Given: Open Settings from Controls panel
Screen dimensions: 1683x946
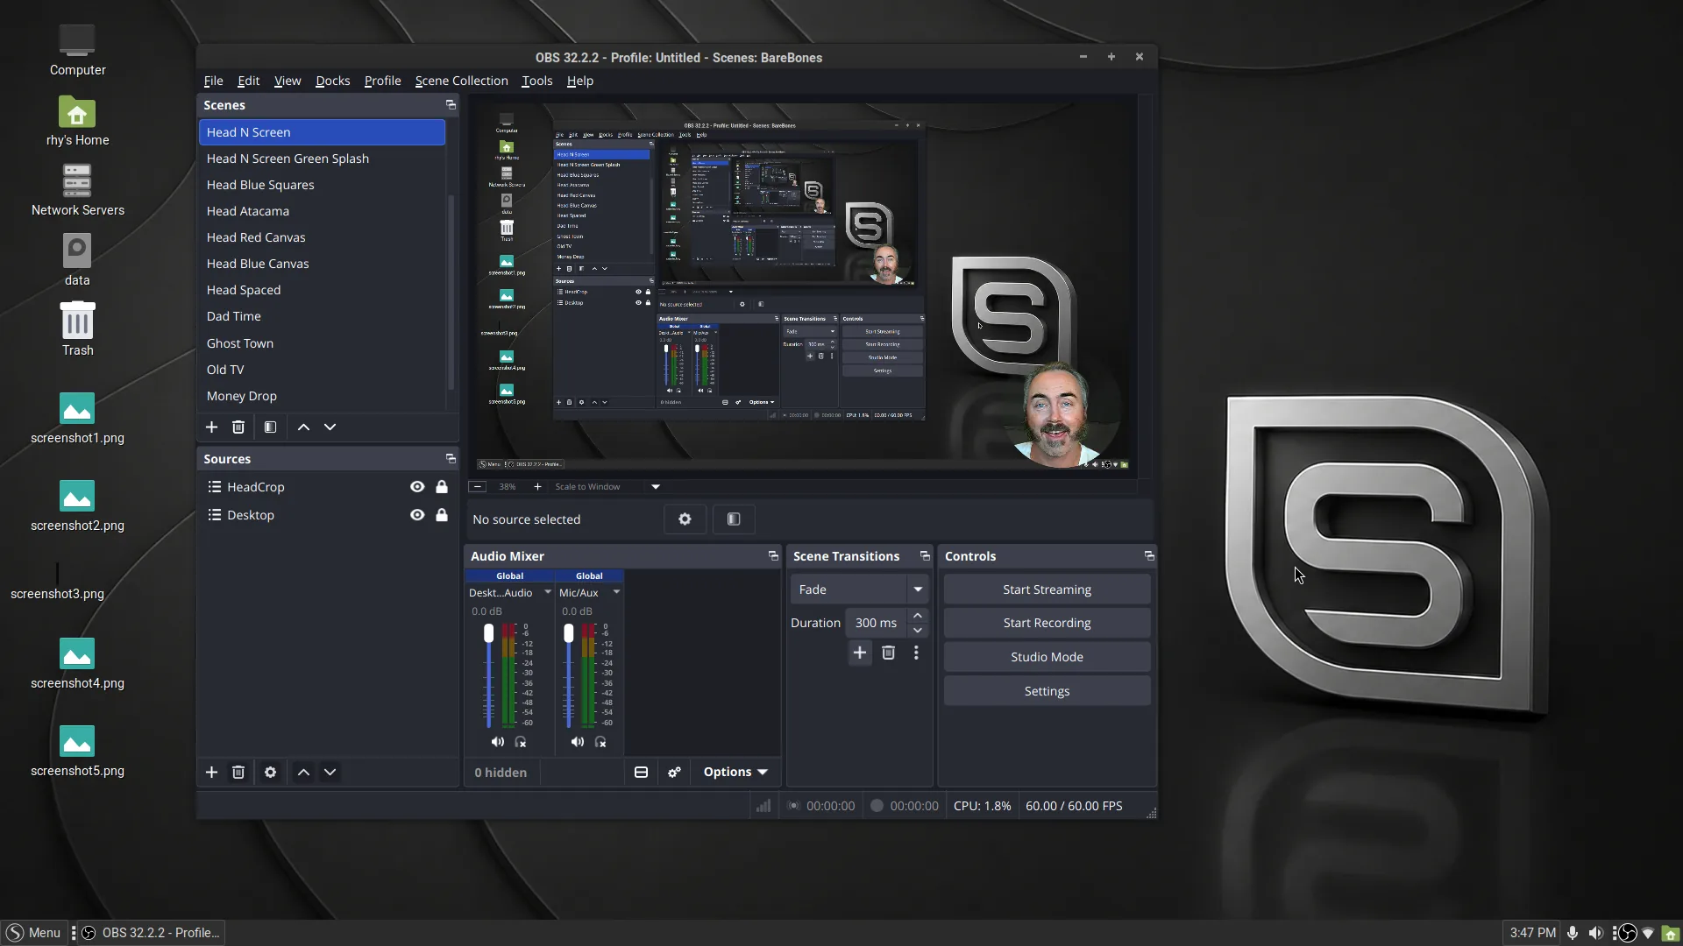Looking at the screenshot, I should coord(1047,691).
